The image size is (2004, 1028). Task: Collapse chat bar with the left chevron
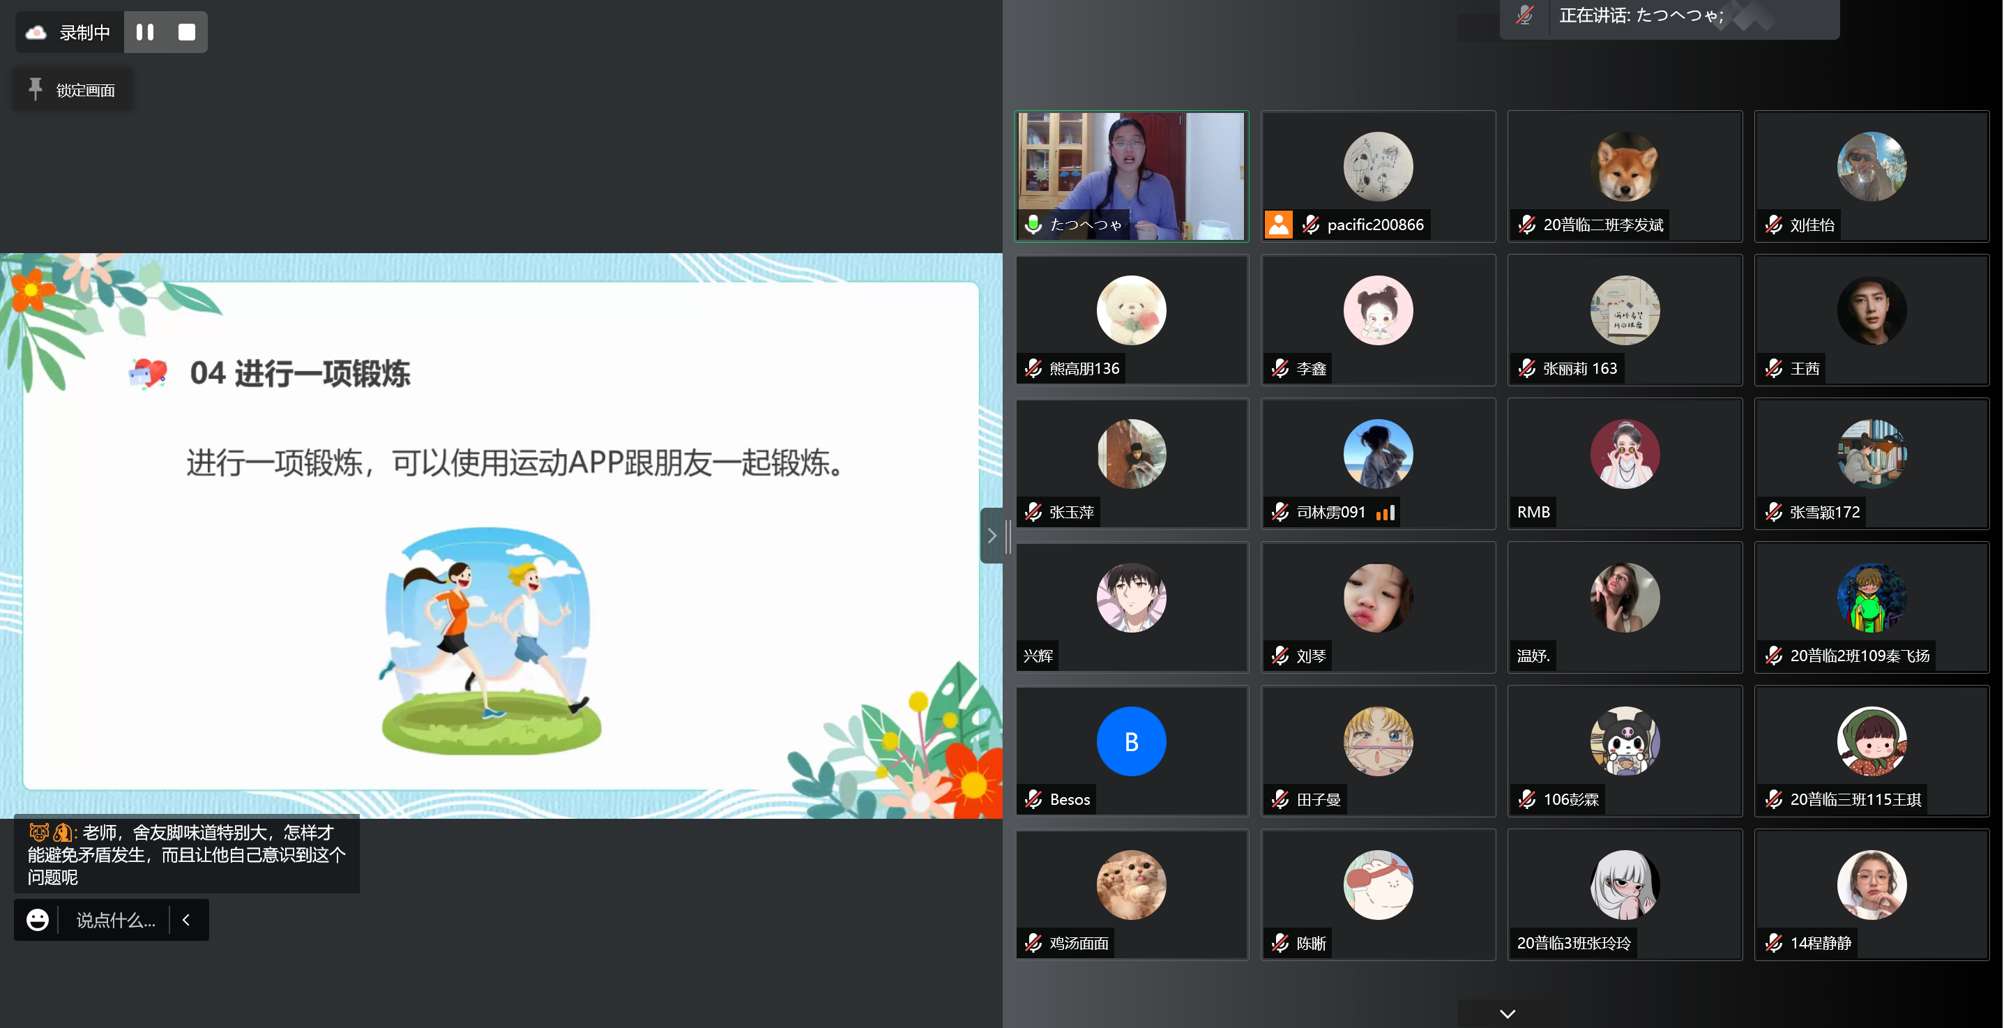click(187, 920)
